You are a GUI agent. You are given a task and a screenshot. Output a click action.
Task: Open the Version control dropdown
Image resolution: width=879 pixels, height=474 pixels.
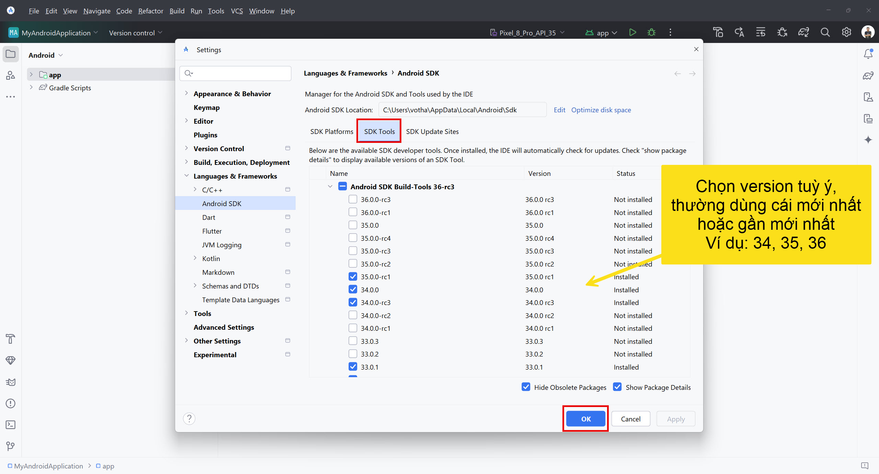[136, 33]
